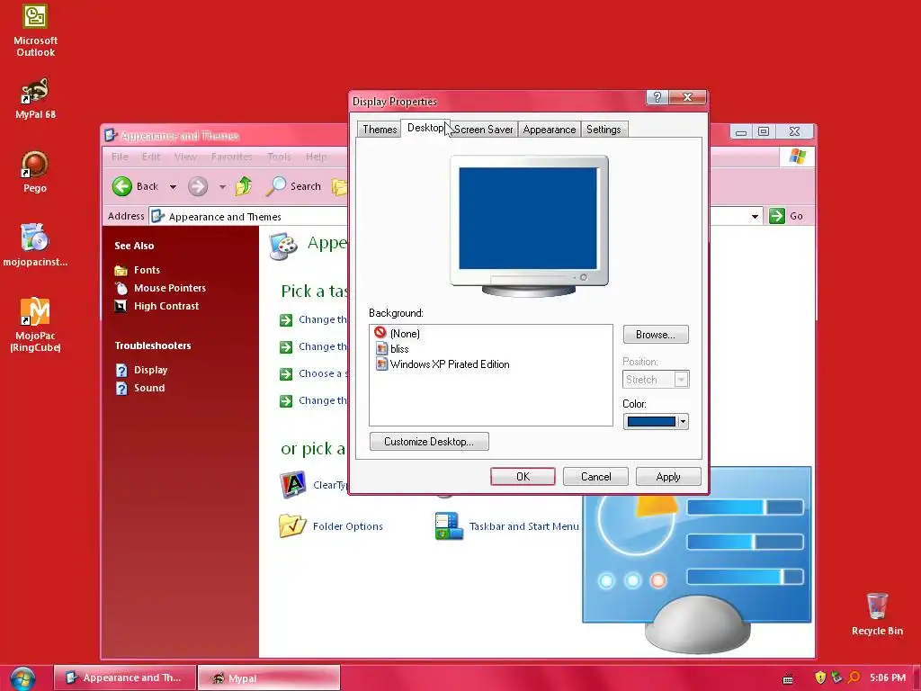
Task: Click Cancel in Display Properties
Action: pos(595,477)
